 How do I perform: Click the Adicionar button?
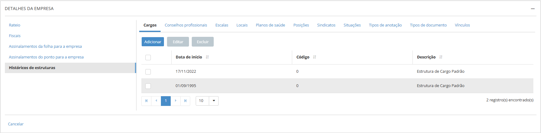(x=153, y=42)
